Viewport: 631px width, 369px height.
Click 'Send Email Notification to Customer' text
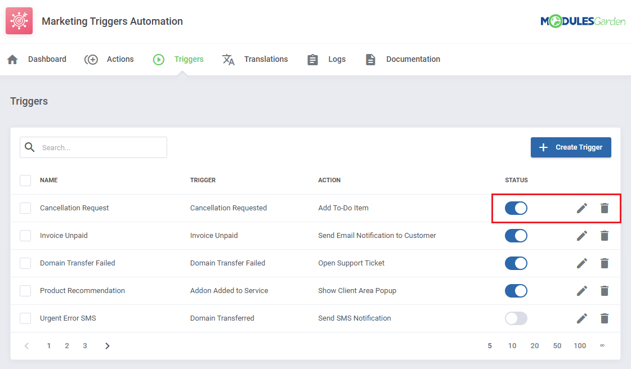click(x=377, y=236)
